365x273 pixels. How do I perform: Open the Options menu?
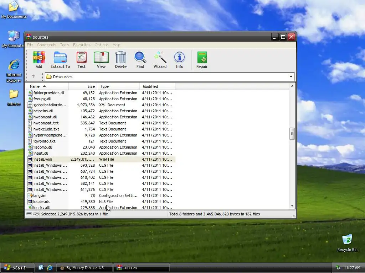pyautogui.click(x=101, y=45)
